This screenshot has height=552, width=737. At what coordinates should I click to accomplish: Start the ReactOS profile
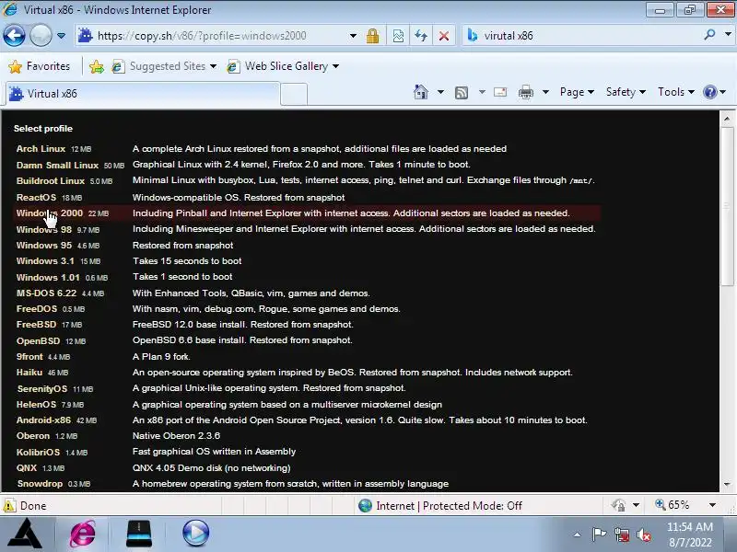[36, 197]
